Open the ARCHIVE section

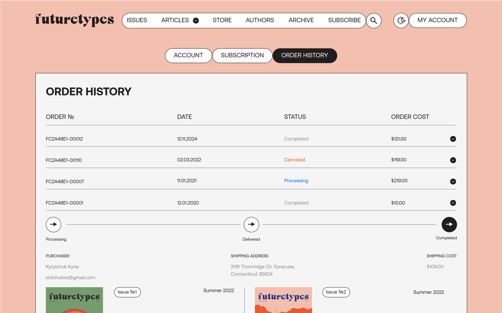pyautogui.click(x=301, y=20)
